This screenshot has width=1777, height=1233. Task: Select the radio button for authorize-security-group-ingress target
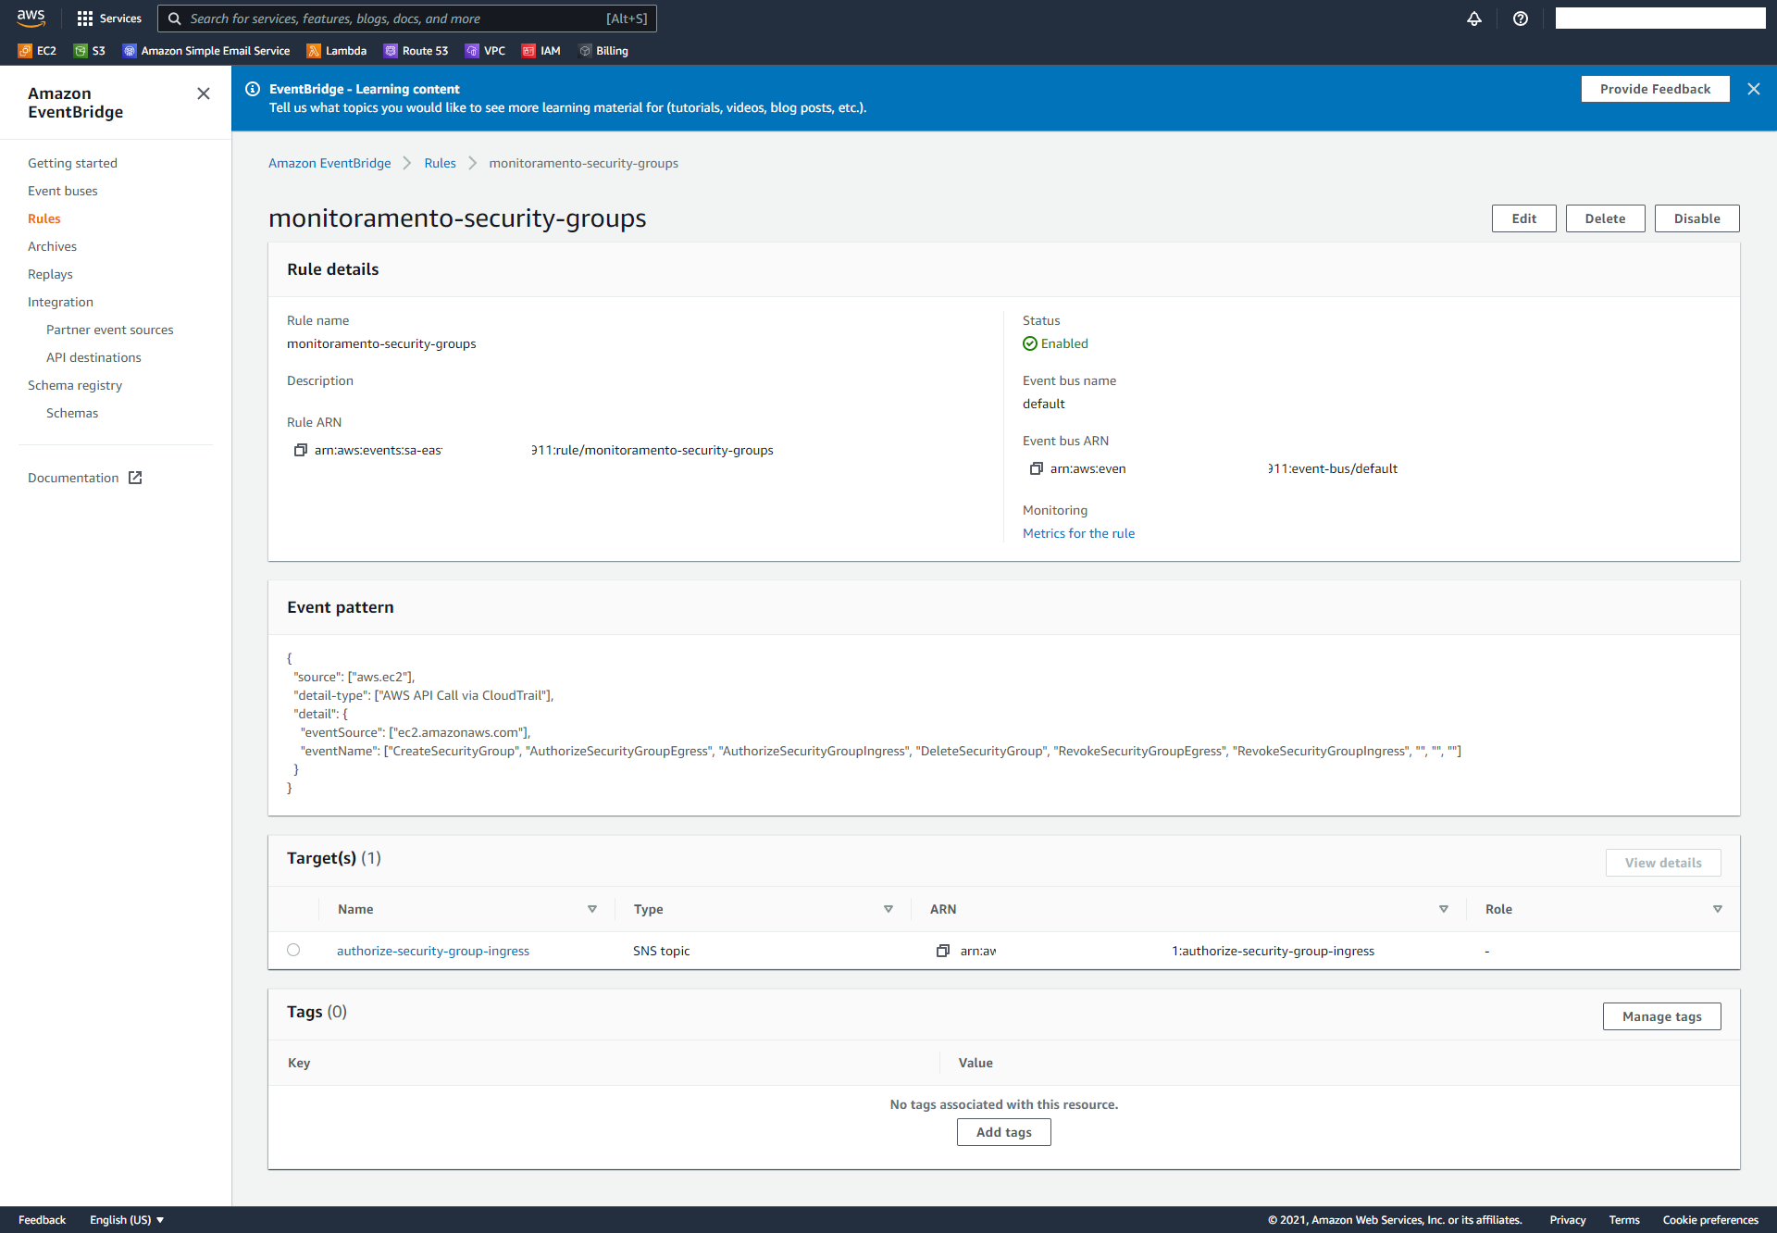point(294,951)
